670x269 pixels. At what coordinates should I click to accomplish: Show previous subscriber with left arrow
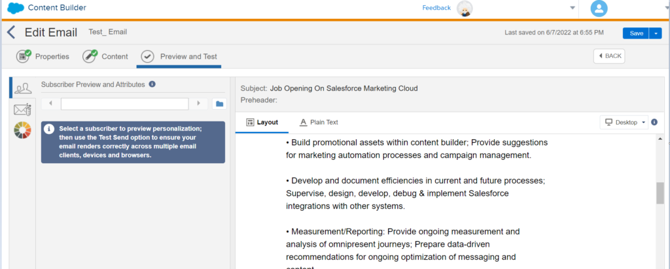point(51,104)
